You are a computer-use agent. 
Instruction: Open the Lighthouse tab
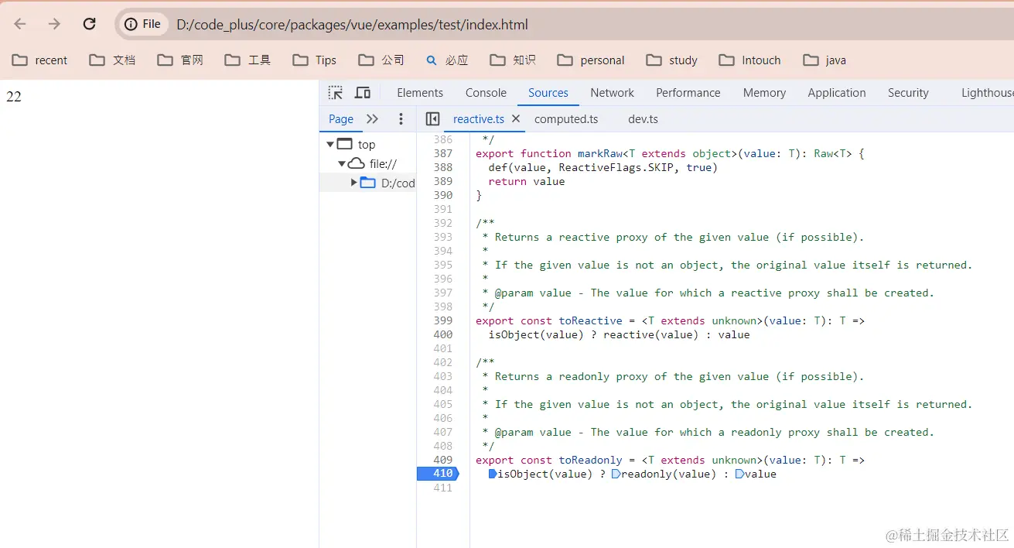pos(987,93)
